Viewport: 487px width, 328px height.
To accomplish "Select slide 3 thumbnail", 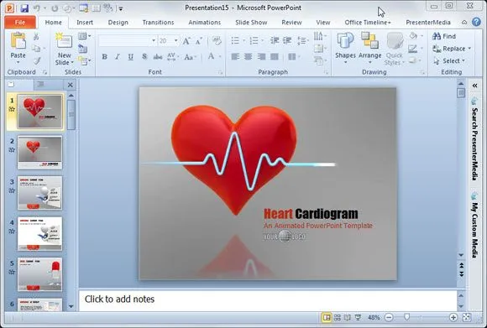I will click(39, 193).
